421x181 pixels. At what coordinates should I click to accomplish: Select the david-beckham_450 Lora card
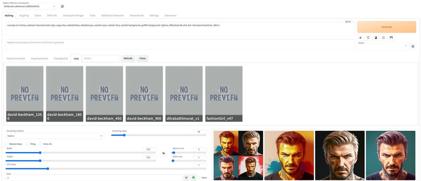pyautogui.click(x=104, y=94)
